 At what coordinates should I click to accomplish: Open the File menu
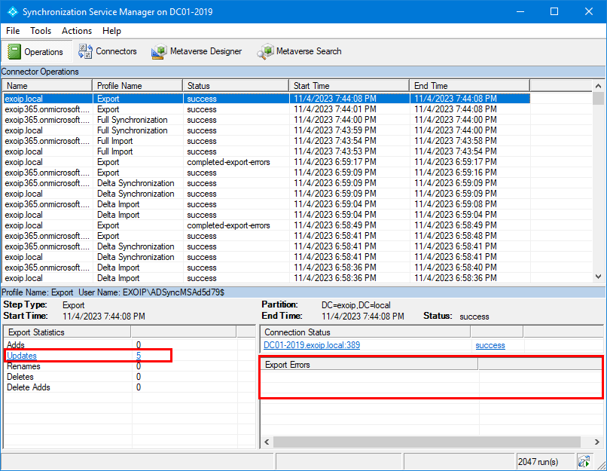pyautogui.click(x=13, y=31)
